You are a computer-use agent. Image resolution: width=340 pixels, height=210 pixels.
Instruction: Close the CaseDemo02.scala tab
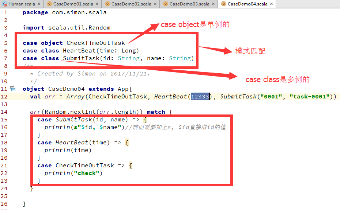pyautogui.click(x=155, y=4)
